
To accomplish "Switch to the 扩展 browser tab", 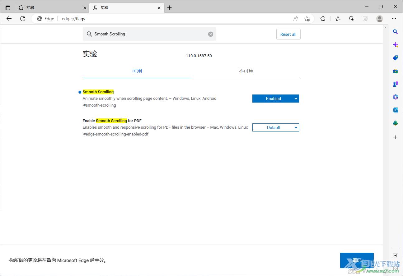I will [52, 8].
